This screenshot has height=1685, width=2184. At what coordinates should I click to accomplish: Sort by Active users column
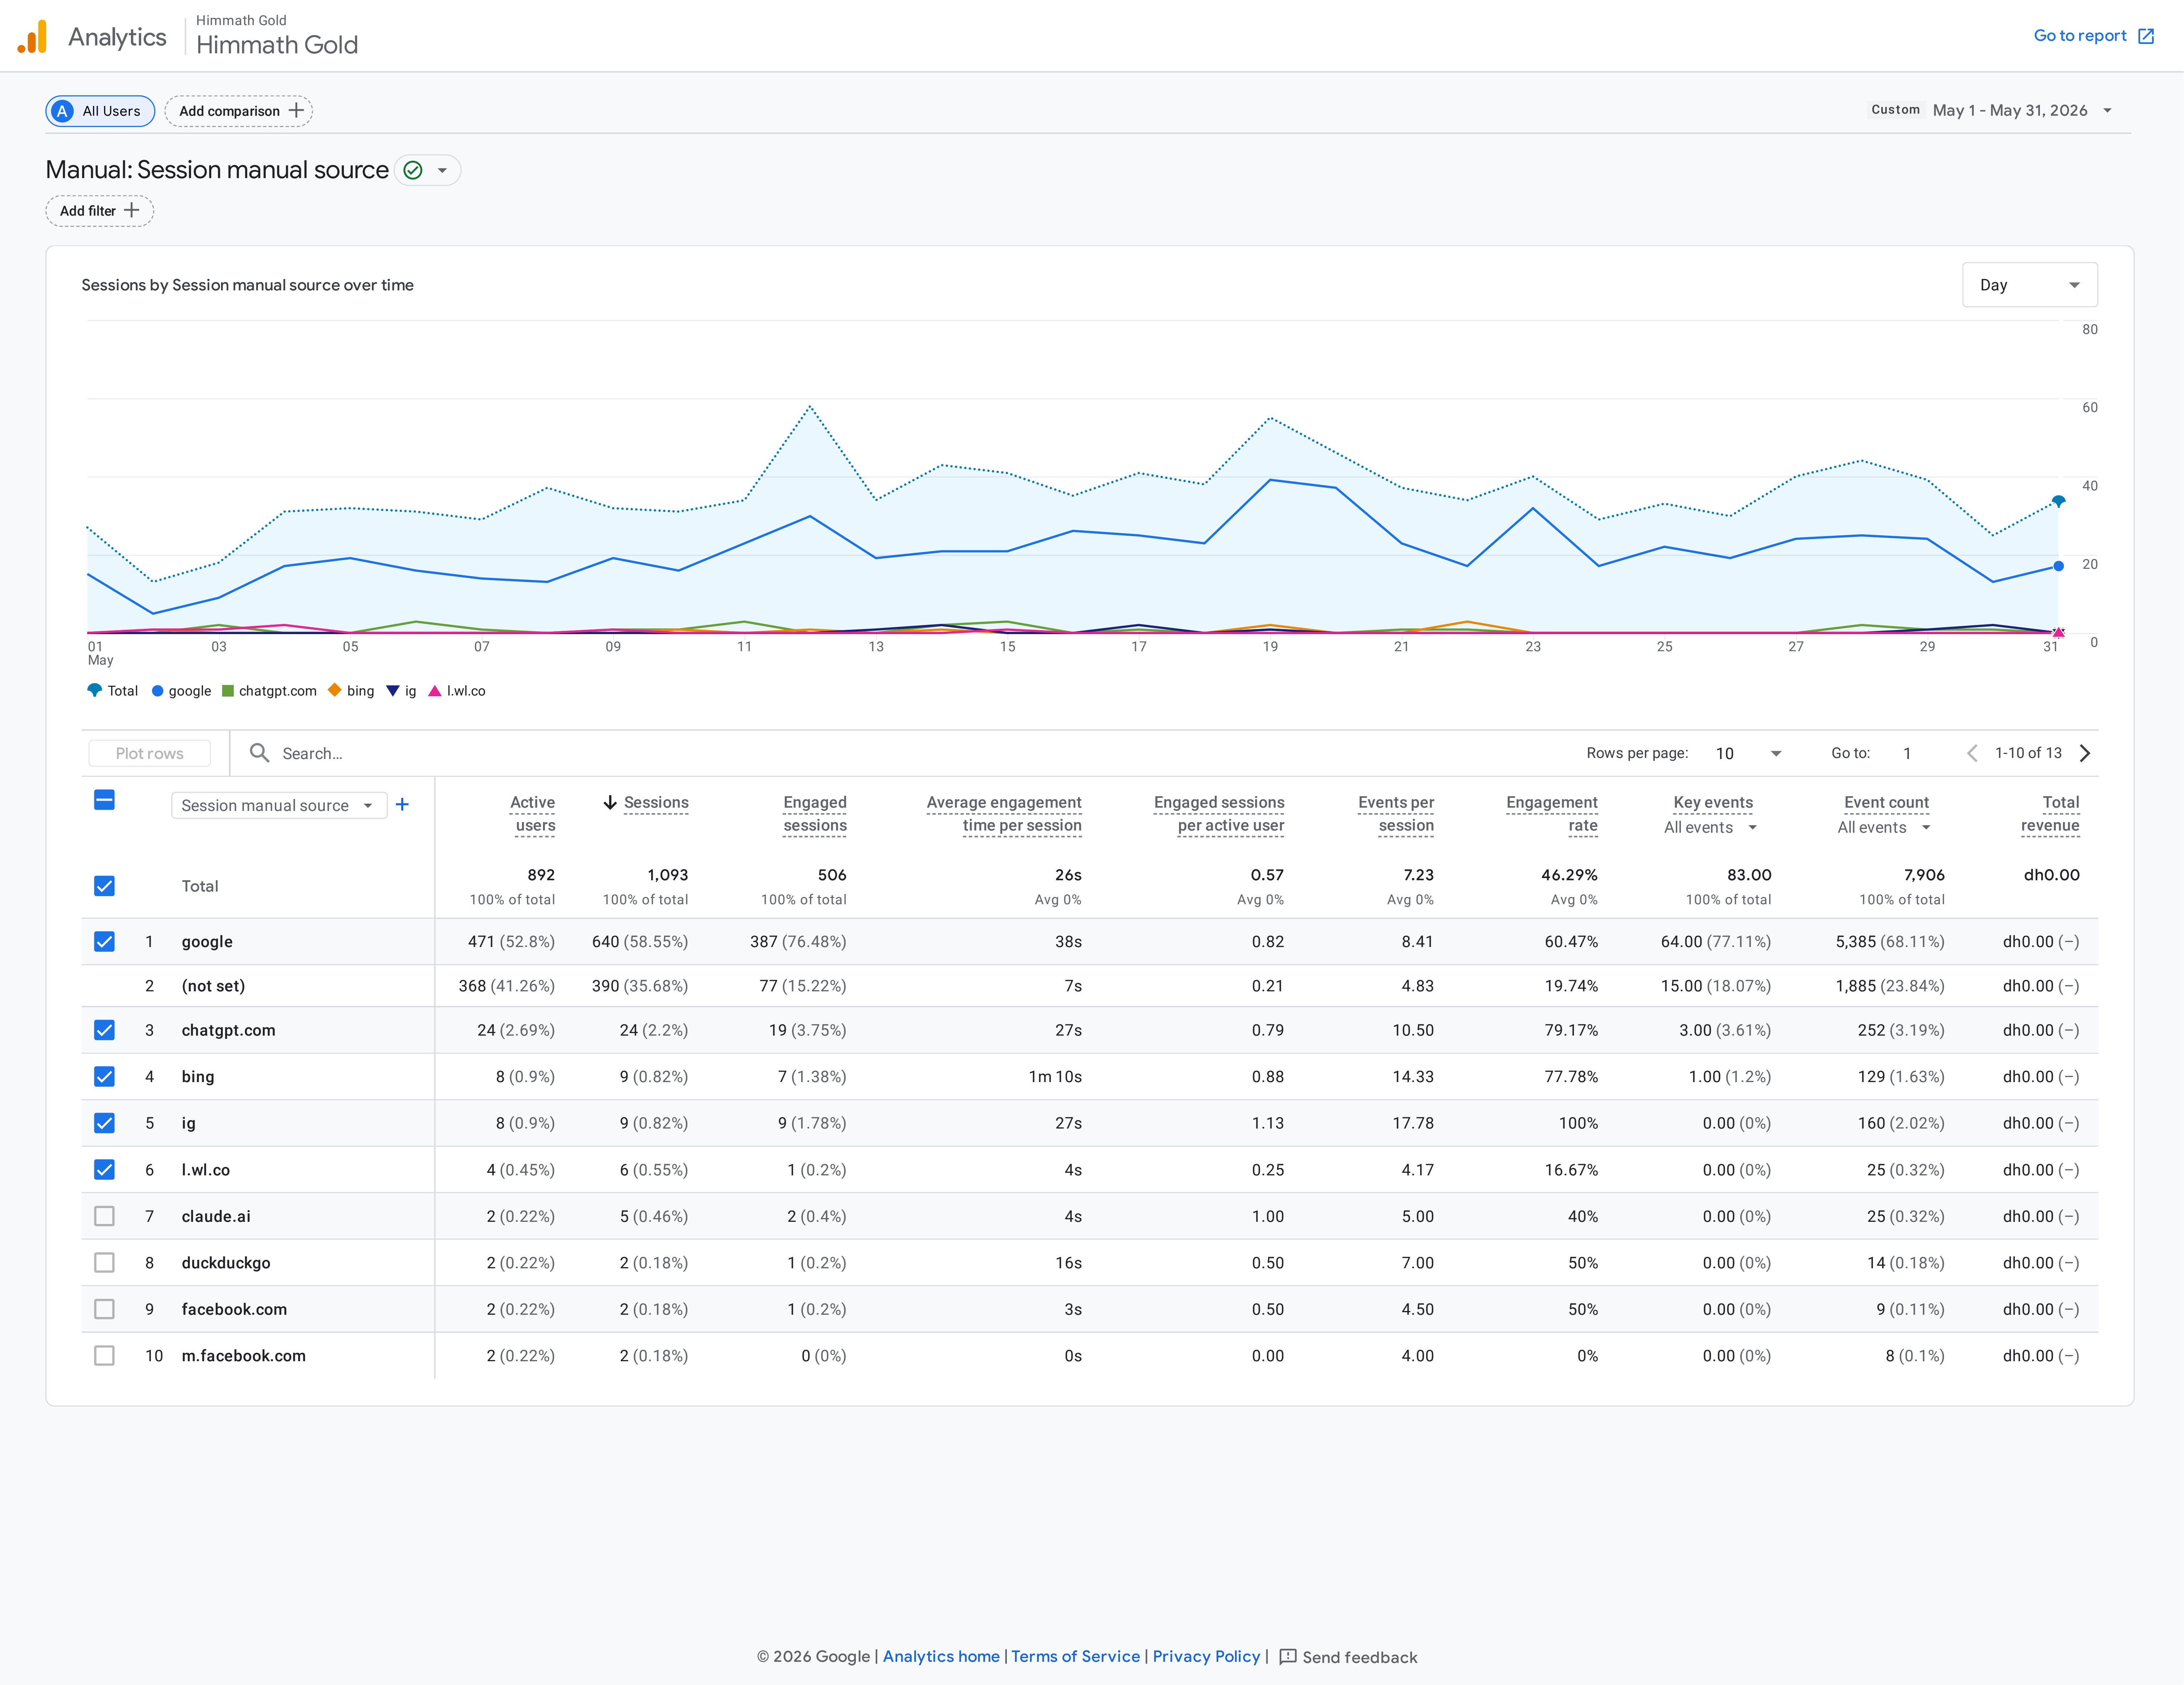tap(532, 814)
